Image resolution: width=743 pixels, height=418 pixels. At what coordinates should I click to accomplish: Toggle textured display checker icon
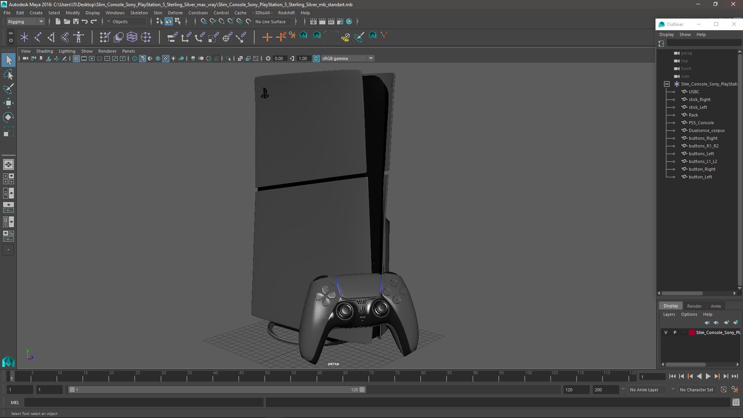click(166, 58)
